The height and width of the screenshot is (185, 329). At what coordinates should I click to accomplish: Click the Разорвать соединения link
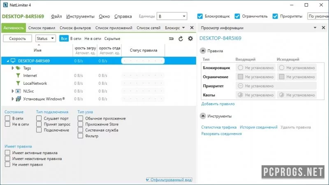click(222, 134)
